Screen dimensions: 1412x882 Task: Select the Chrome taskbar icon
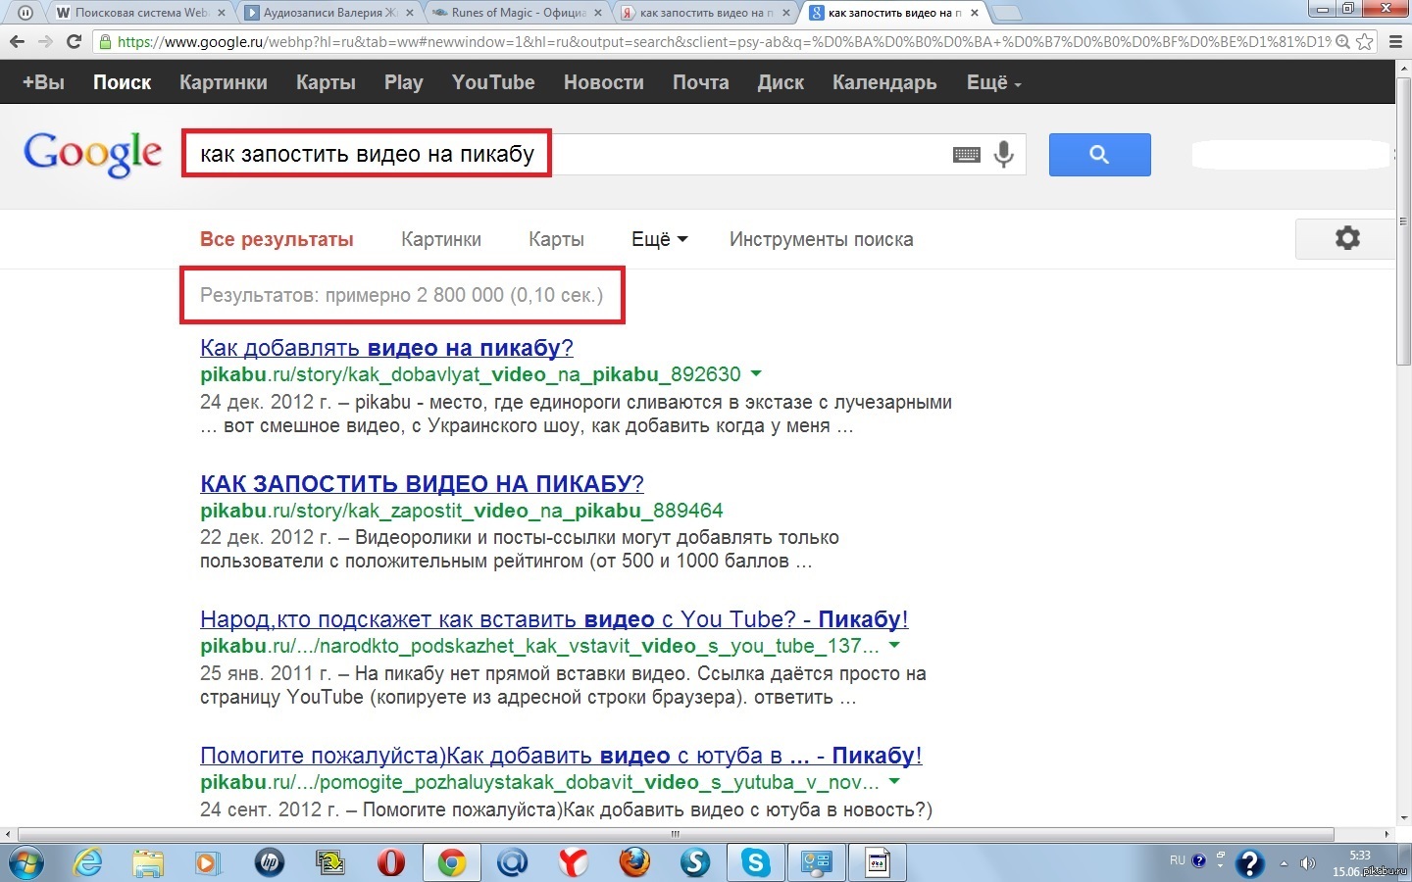(452, 862)
